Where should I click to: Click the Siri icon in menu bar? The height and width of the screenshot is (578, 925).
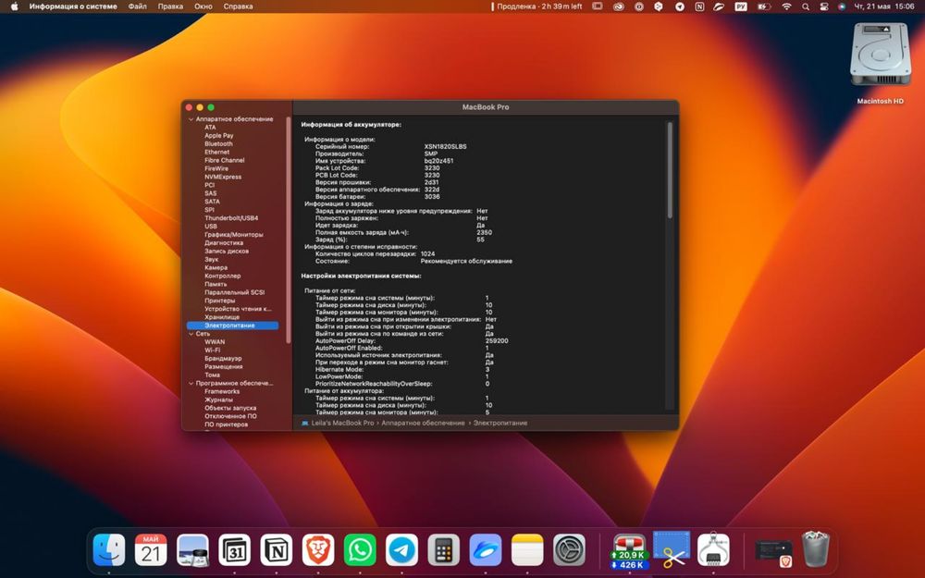coord(842,6)
